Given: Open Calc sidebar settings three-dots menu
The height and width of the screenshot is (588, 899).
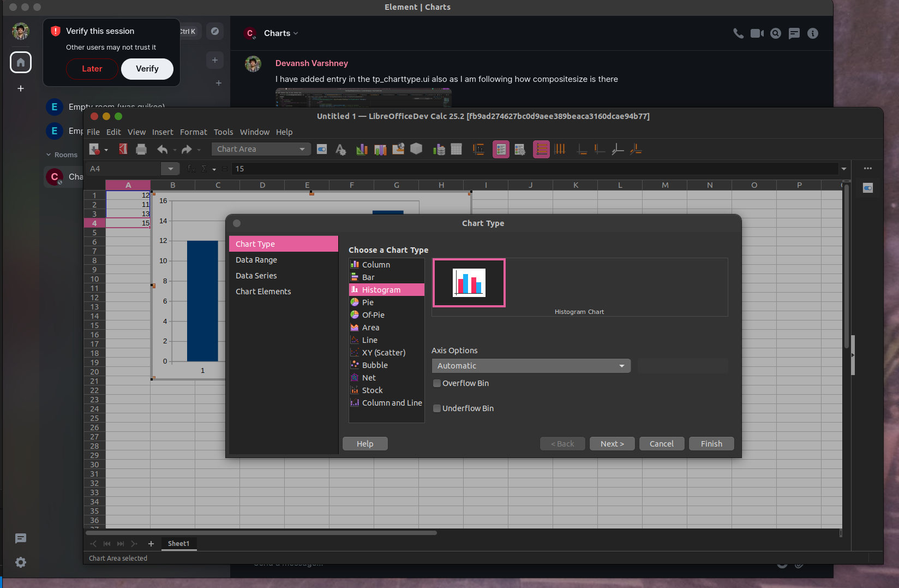Looking at the screenshot, I should tap(868, 168).
